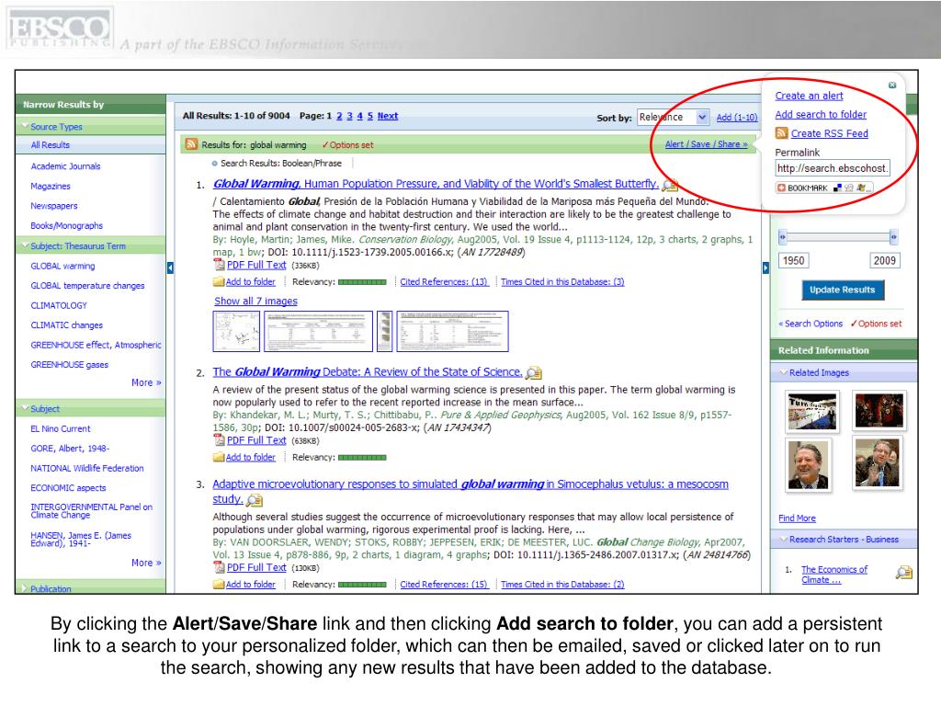This screenshot has width=941, height=706.
Task: Click the Bookmark sharing button
Action: [824, 188]
